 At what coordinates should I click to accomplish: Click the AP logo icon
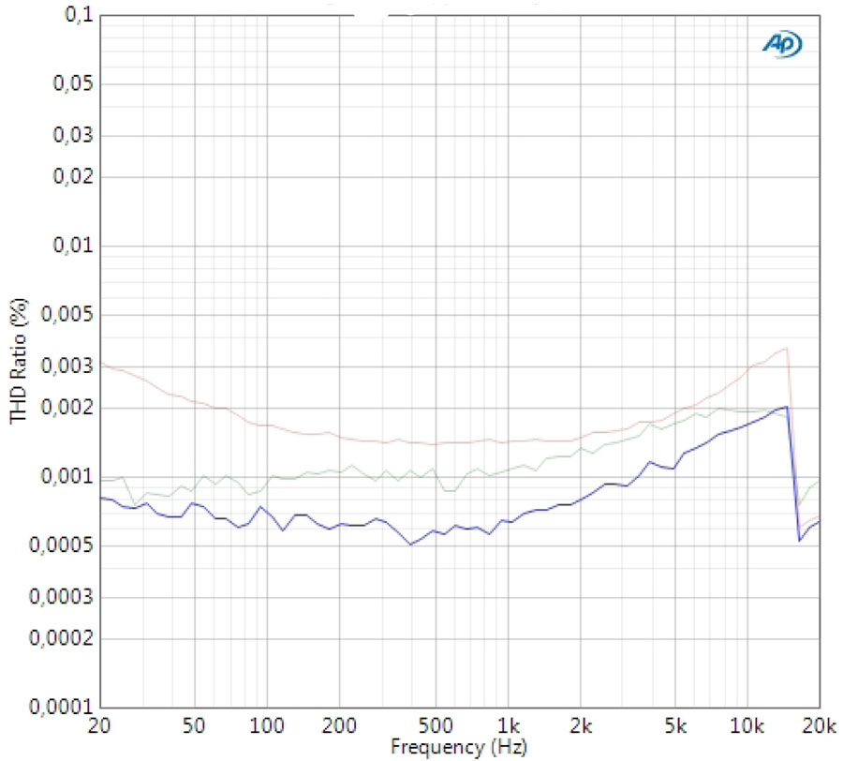(x=782, y=44)
